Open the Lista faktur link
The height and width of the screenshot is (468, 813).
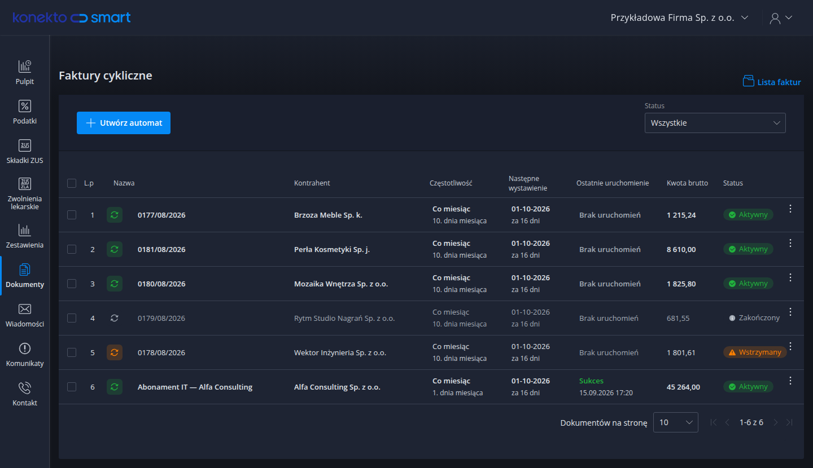click(772, 82)
